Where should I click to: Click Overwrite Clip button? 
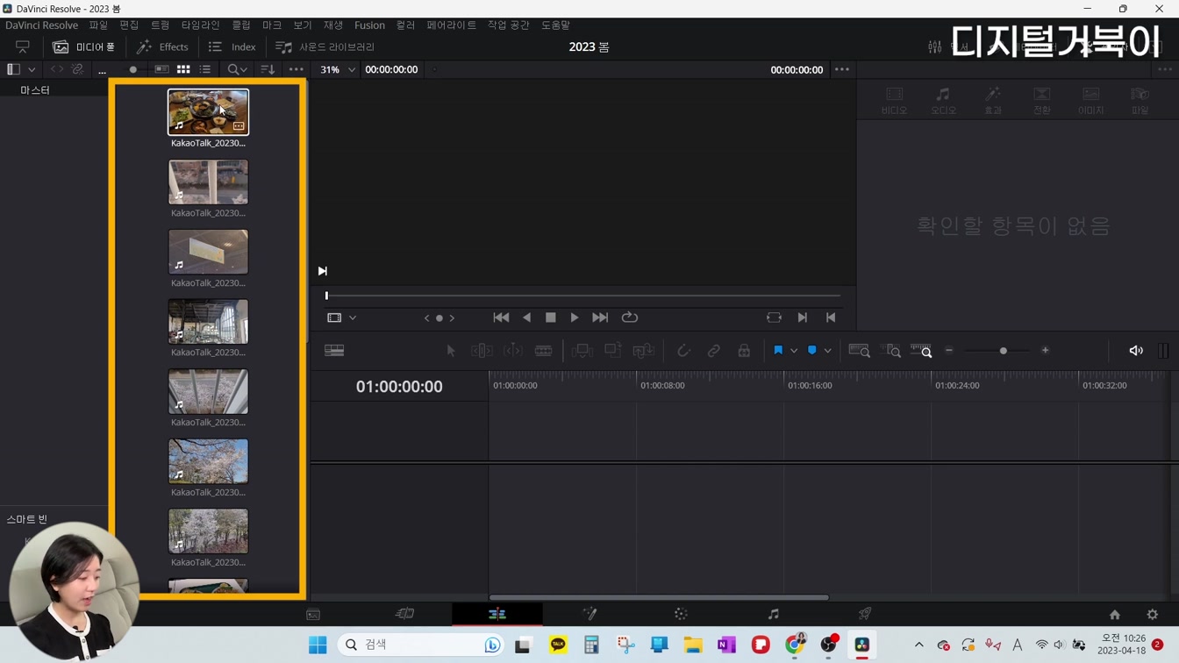point(612,351)
